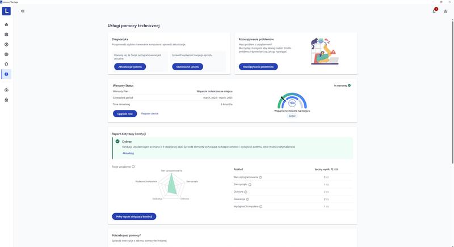Open the notifications bell
The height and width of the screenshot is (247, 454).
coord(434,11)
